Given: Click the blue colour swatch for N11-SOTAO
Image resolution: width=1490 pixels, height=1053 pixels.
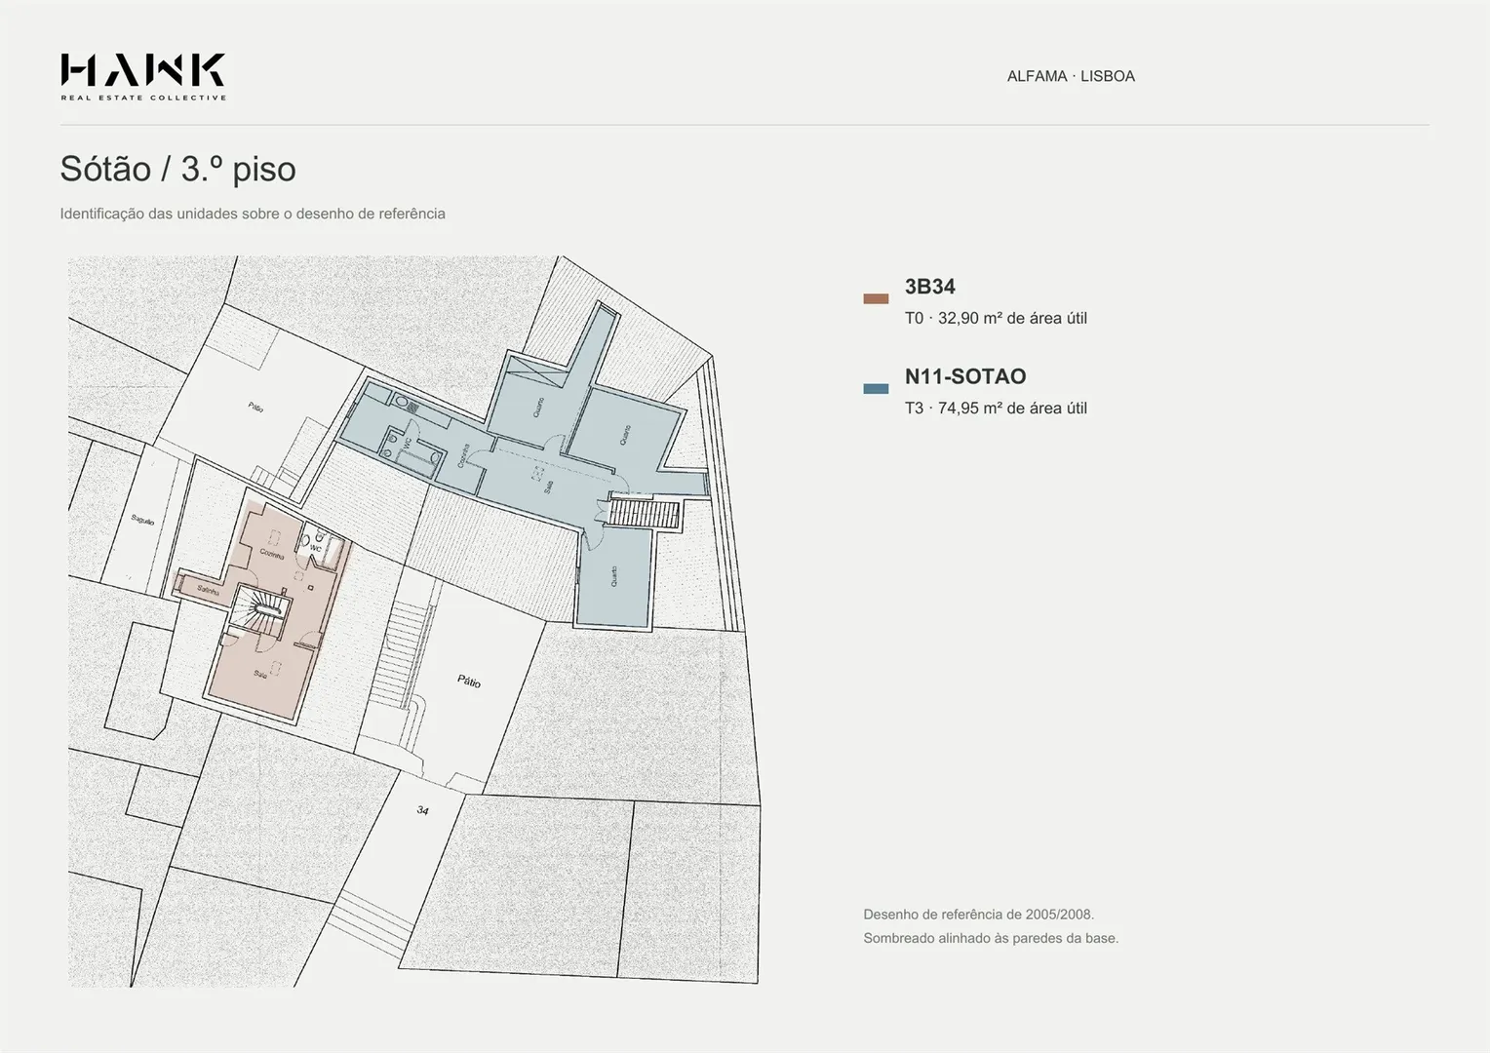Looking at the screenshot, I should pos(876,389).
